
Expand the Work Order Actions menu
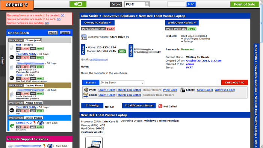click(181, 23)
